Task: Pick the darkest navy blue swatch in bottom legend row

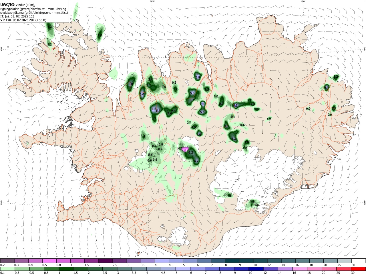Action: click(256, 269)
